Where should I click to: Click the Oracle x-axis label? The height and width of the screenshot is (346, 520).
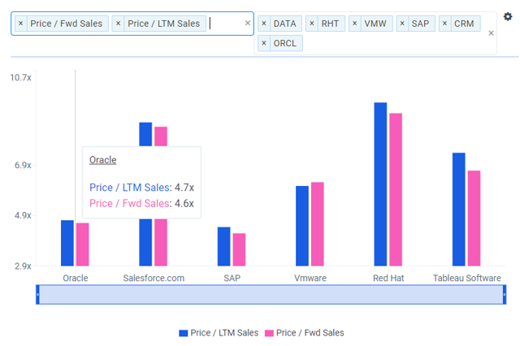(x=76, y=278)
